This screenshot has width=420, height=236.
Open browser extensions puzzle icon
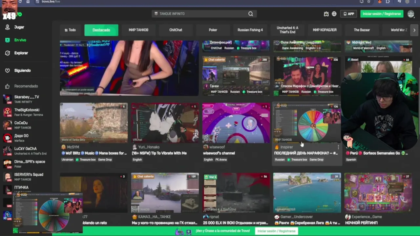coord(388,2)
